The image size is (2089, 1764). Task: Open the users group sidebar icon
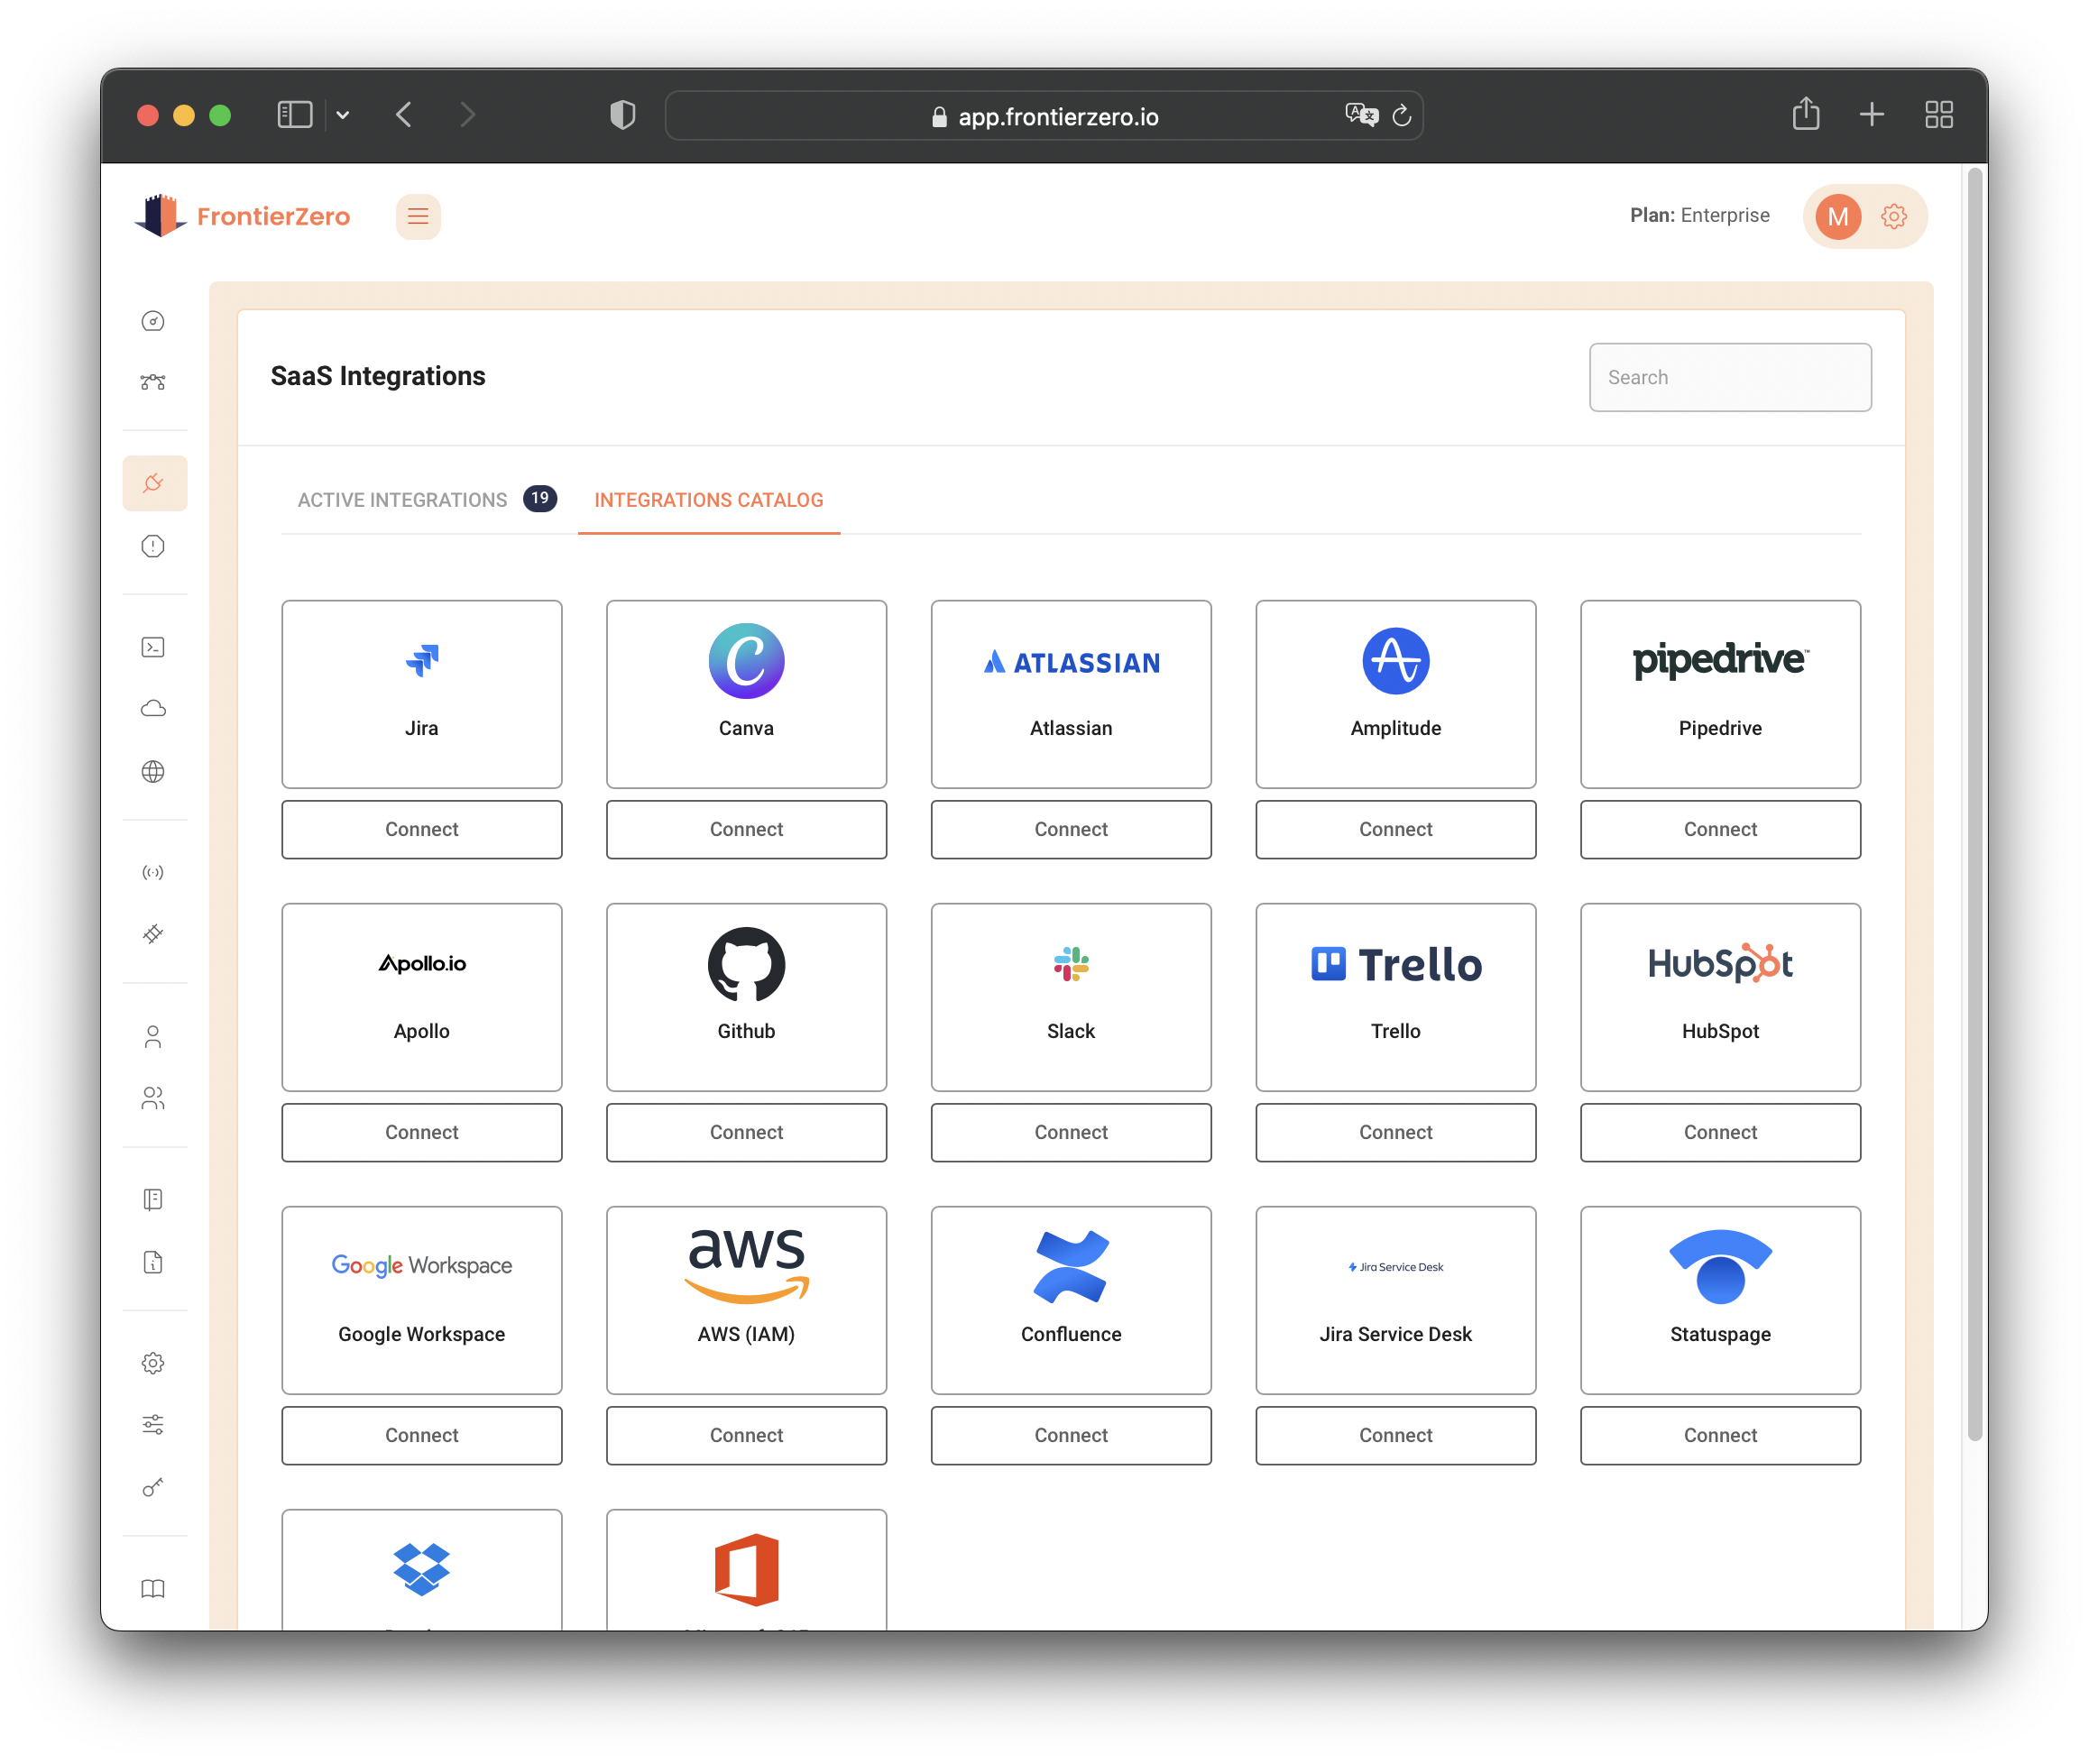153,1099
